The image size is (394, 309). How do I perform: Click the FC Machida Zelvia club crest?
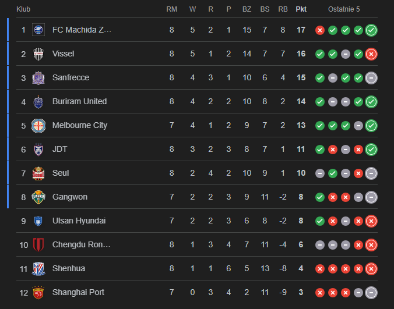click(39, 30)
